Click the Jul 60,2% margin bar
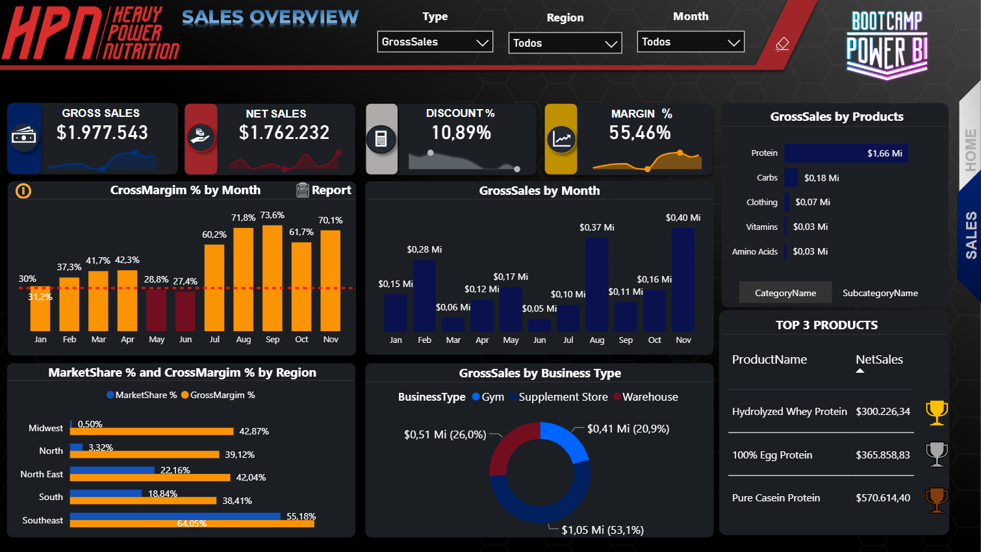 coord(214,288)
